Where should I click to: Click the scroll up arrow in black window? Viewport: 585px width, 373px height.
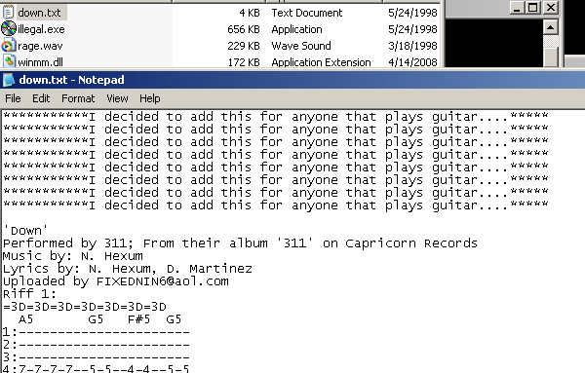pyautogui.click(x=550, y=27)
